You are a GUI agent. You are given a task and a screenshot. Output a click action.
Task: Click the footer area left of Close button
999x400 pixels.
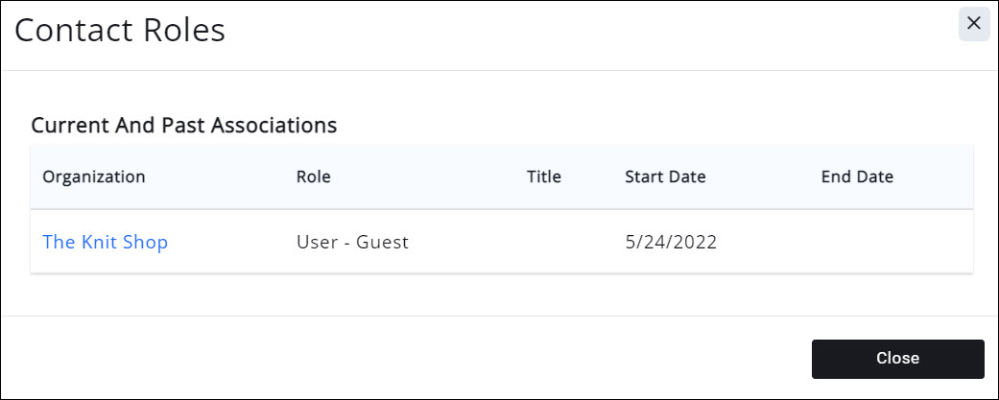(403, 358)
